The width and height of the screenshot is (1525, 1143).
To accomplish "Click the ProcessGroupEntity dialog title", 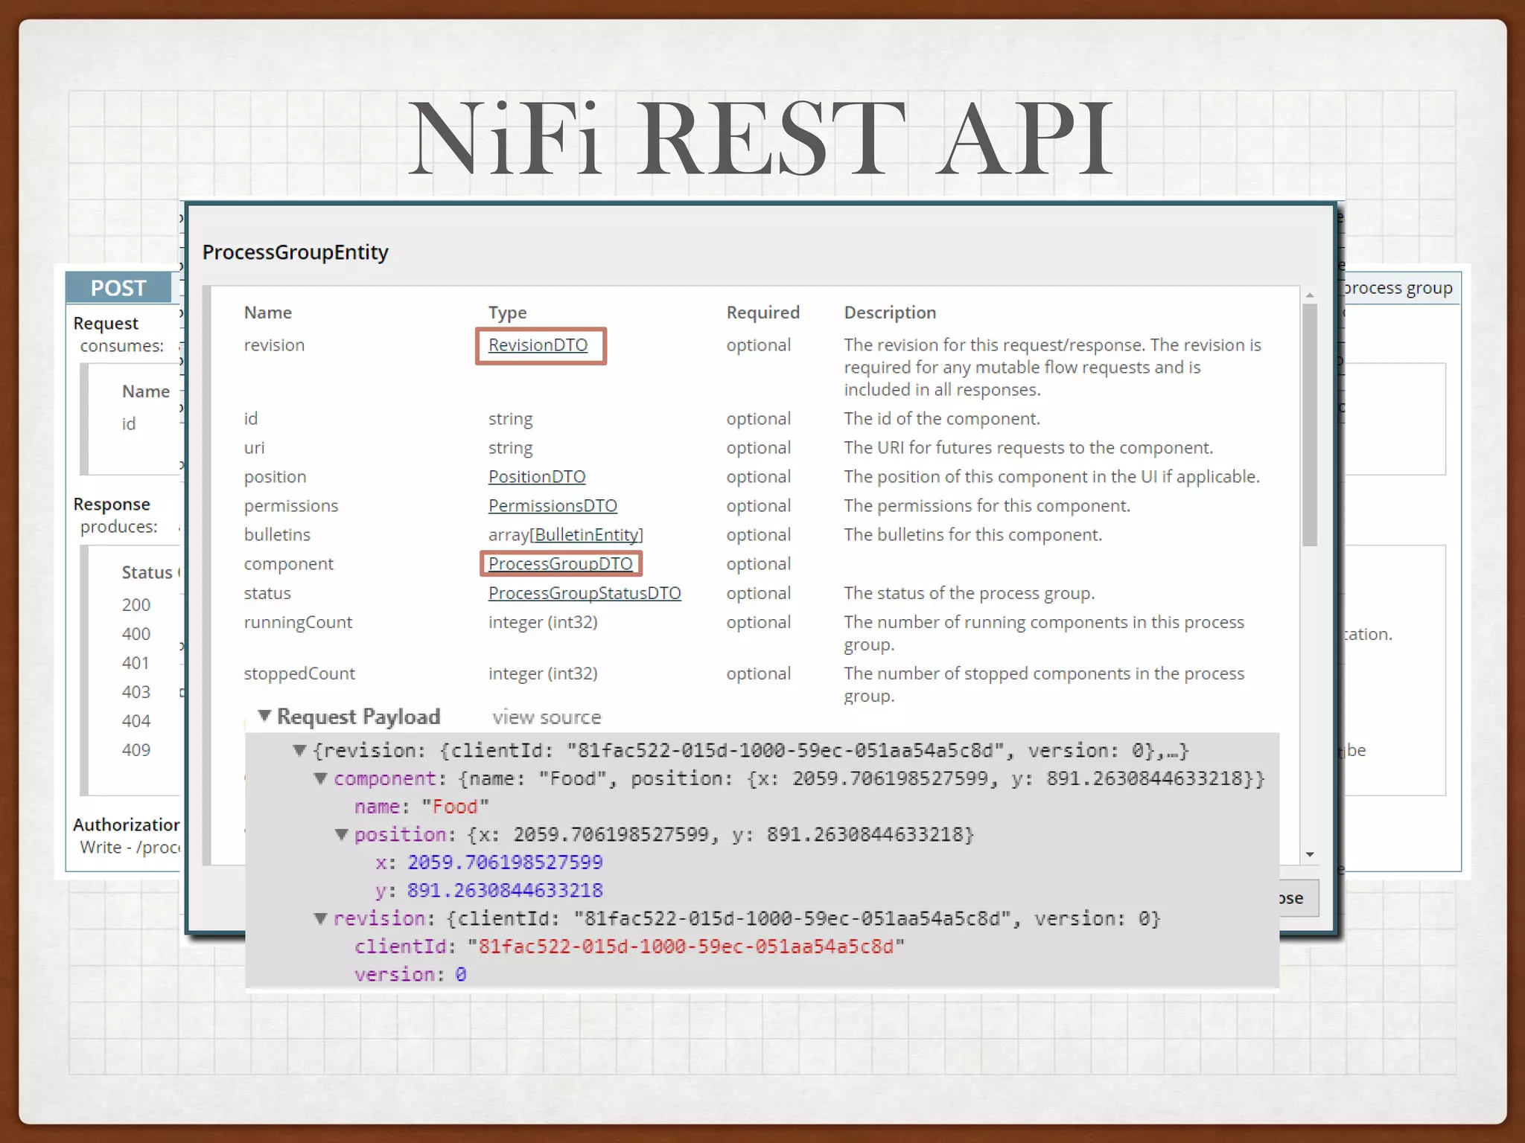I will coord(296,252).
